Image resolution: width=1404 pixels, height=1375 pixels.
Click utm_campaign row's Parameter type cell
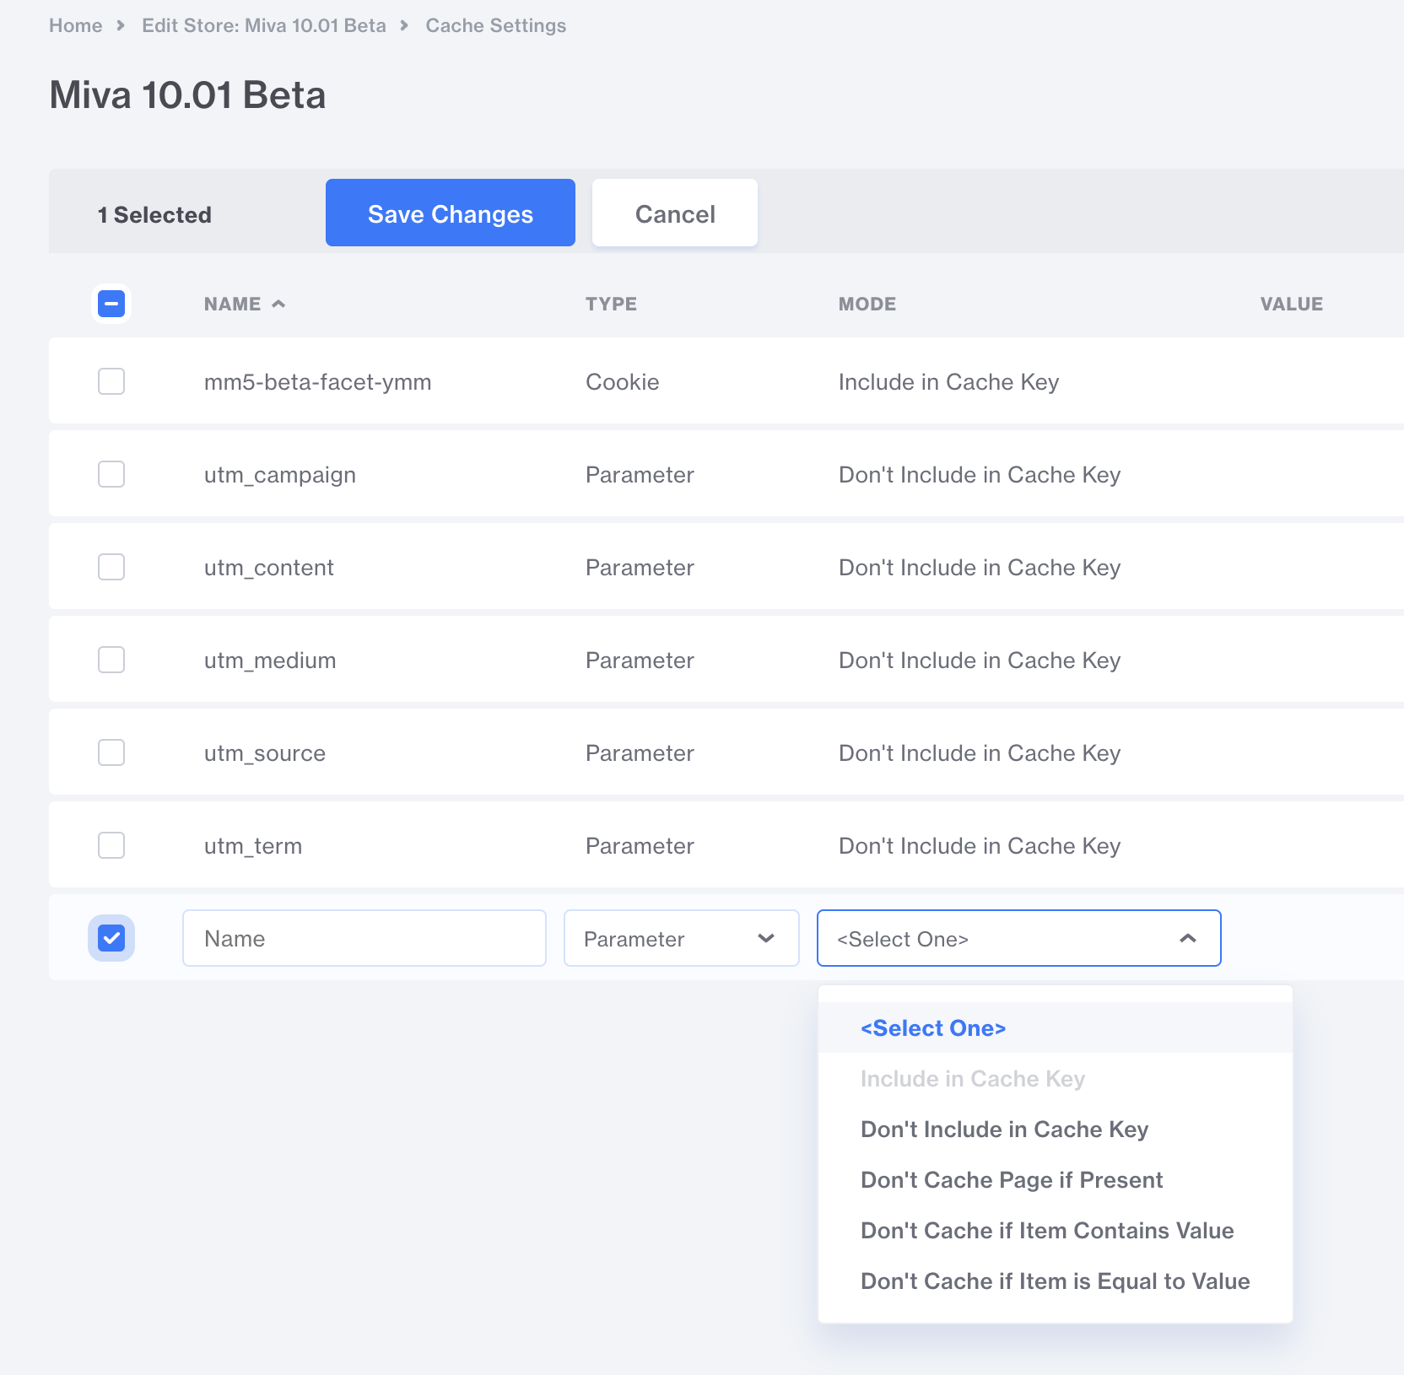640,475
